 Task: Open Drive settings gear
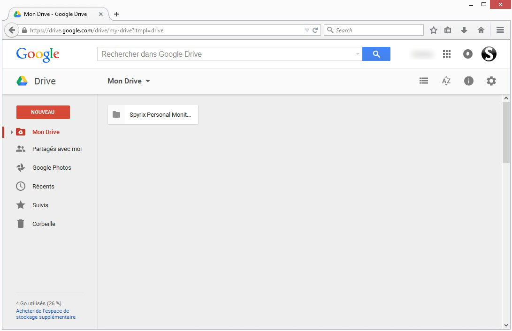[x=491, y=81]
